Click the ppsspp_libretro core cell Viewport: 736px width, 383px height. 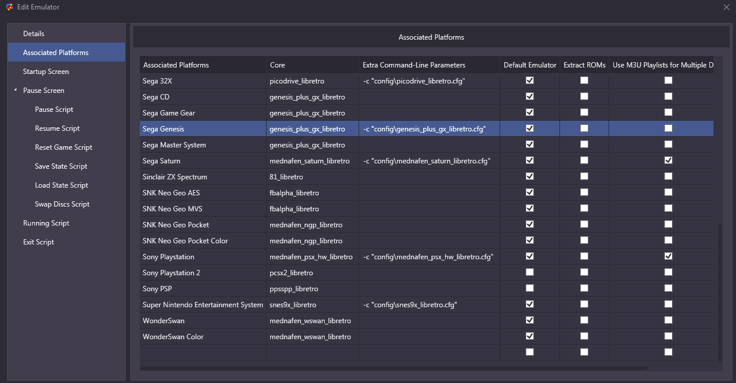coord(312,288)
